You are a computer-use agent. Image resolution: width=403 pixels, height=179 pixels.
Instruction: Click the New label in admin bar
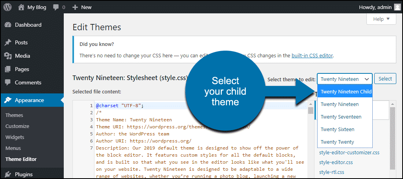[86, 7]
